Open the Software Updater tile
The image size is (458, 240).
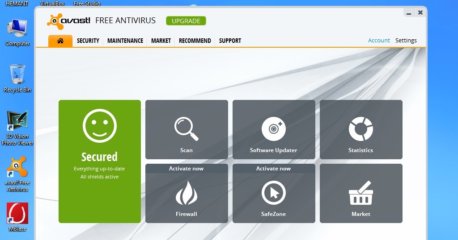[274, 130]
